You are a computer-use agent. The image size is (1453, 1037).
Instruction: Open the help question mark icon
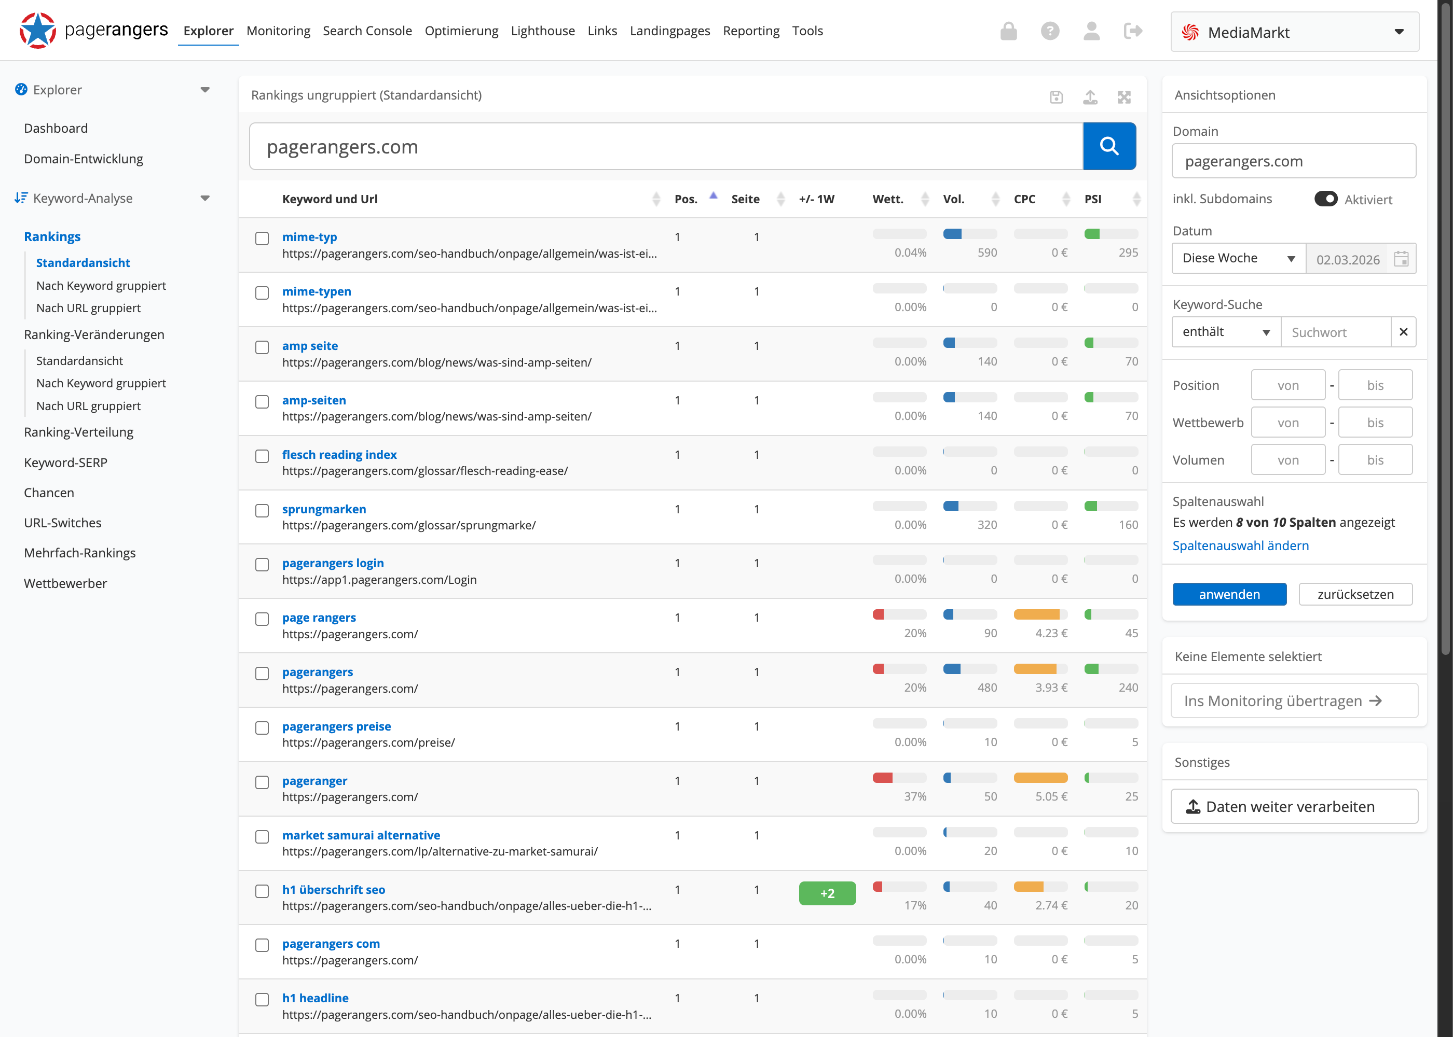[x=1050, y=31]
